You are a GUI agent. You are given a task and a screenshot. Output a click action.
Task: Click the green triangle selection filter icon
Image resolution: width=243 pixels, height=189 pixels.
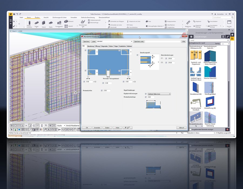coord(15,130)
